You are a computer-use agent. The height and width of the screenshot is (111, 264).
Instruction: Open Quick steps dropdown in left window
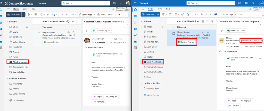coord(94,15)
